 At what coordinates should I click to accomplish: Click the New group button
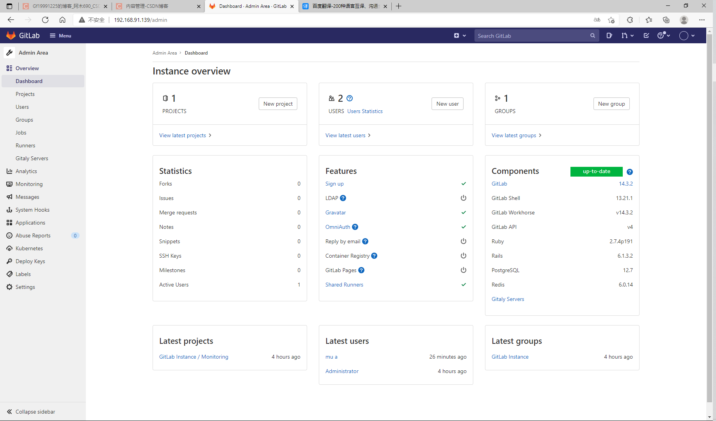[611, 104]
